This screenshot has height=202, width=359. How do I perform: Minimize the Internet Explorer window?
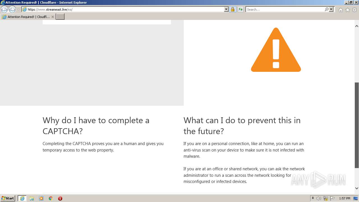[x=346, y=3]
